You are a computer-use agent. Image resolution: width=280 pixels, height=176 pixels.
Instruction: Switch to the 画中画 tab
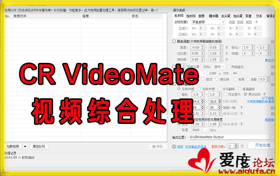click(214, 16)
